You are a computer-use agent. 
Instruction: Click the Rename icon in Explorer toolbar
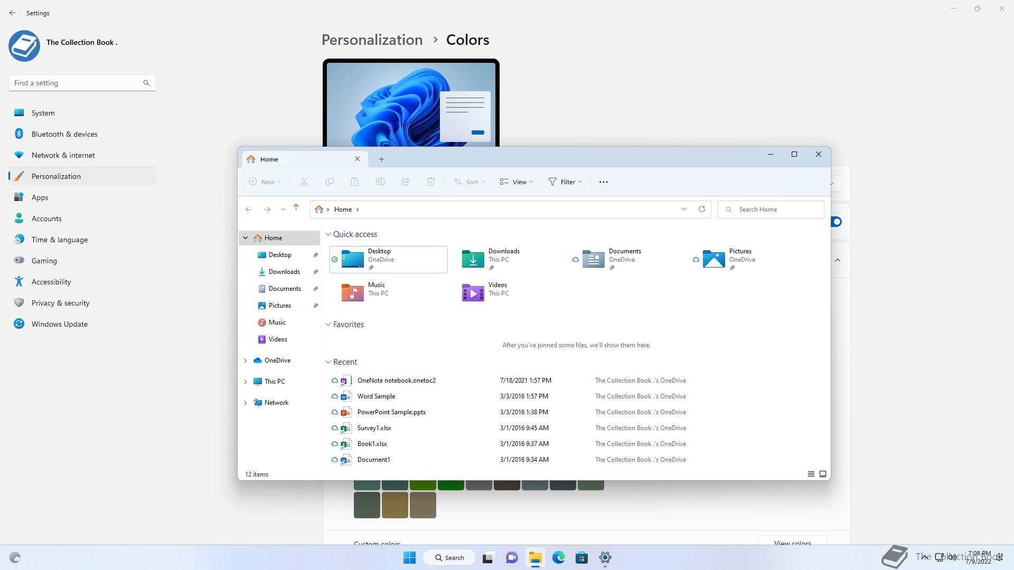380,182
